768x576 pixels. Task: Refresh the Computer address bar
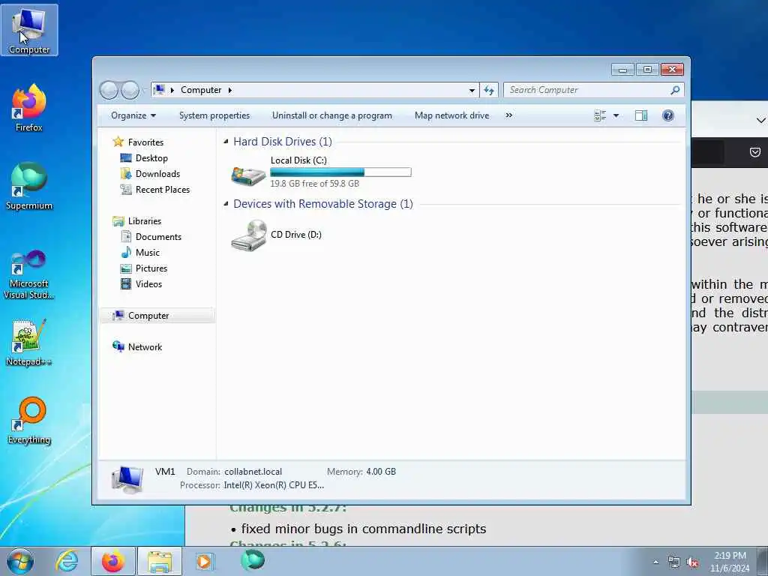489,90
